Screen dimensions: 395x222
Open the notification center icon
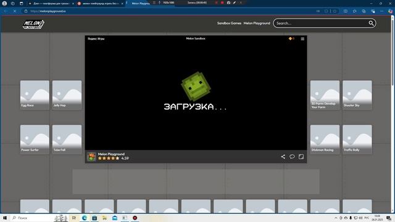click(x=388, y=218)
